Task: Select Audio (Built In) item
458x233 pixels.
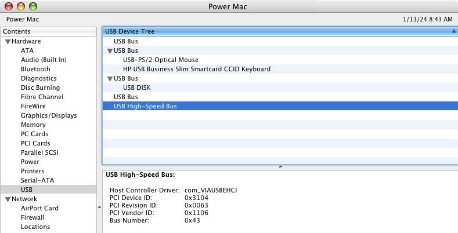Action: point(44,60)
